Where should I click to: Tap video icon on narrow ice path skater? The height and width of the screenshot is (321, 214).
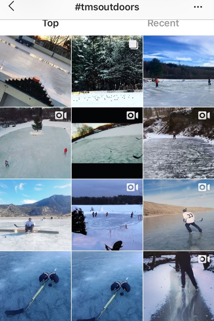tap(204, 260)
